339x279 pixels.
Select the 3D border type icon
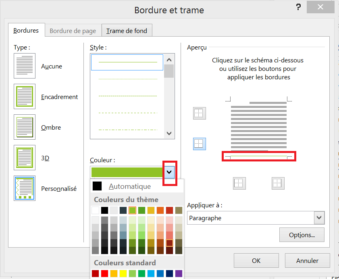(x=25, y=158)
